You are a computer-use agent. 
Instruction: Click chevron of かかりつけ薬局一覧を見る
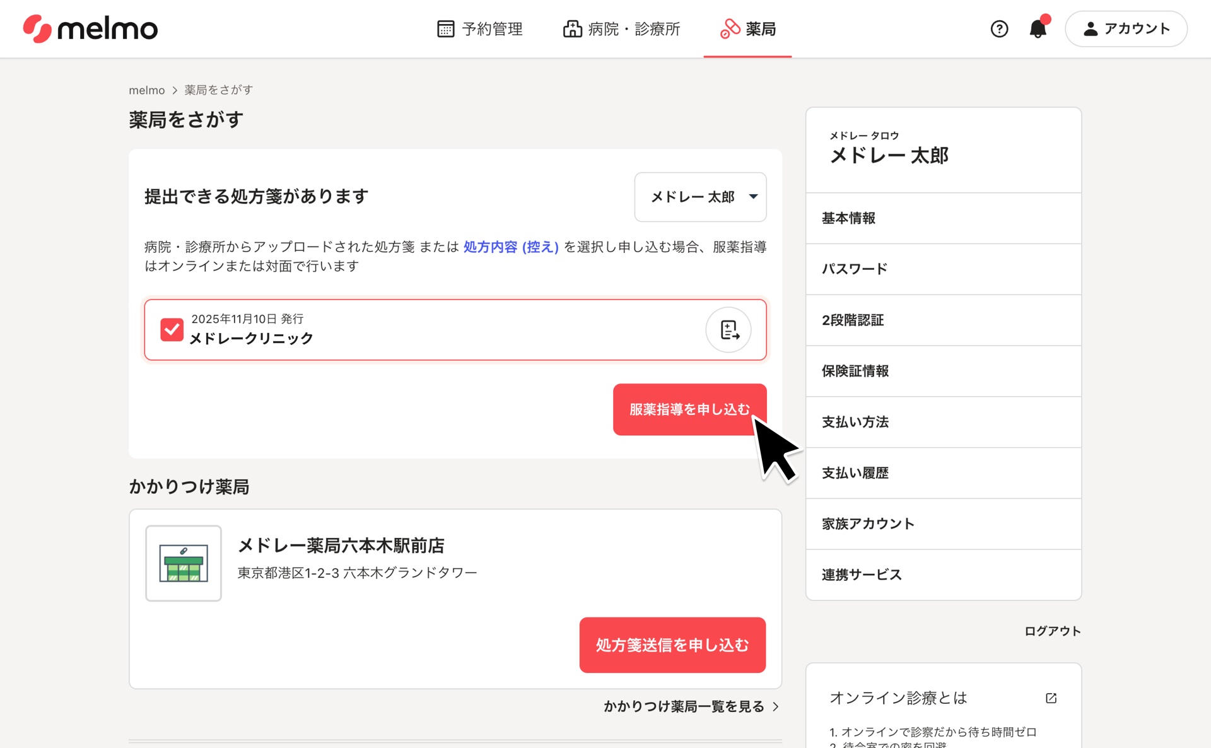(776, 706)
